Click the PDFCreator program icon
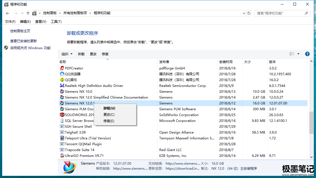316x178 pixels. click(62, 68)
